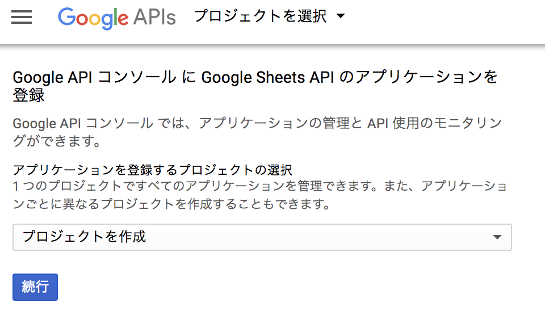Click the line ンごとに異なるプロジェクトを作成
545x311 pixels.
pos(171,204)
